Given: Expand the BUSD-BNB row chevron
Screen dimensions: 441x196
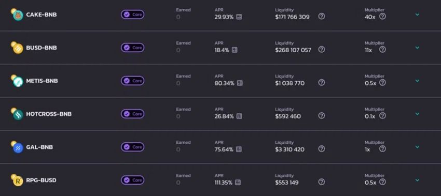Looking at the screenshot, I should (x=417, y=48).
